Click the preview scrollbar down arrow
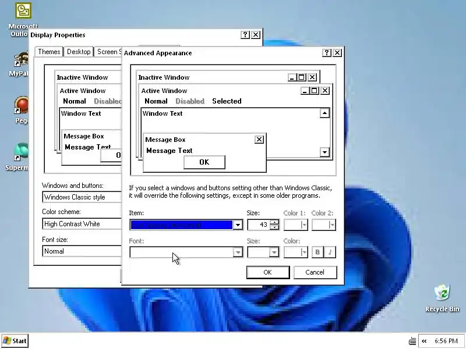The image size is (466, 349). click(x=324, y=152)
